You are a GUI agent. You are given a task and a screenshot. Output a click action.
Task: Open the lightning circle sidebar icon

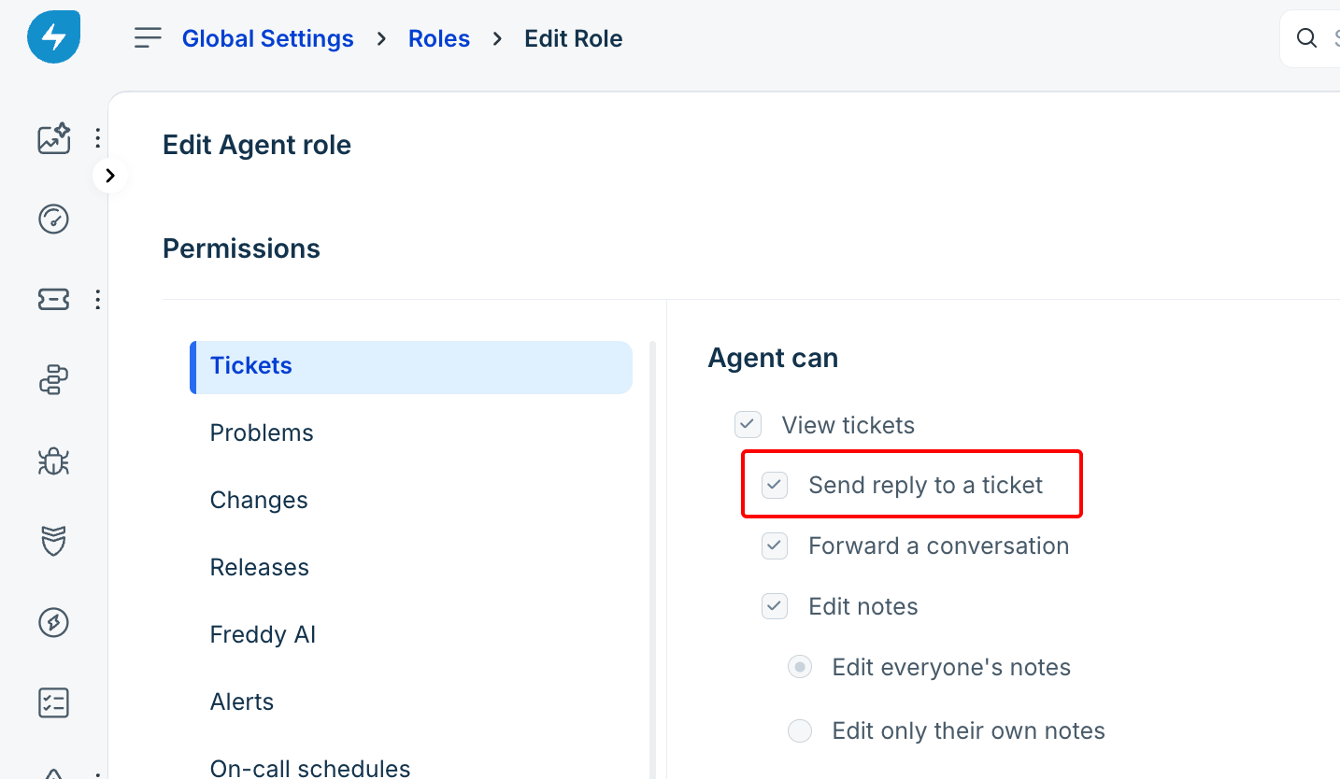pos(53,622)
